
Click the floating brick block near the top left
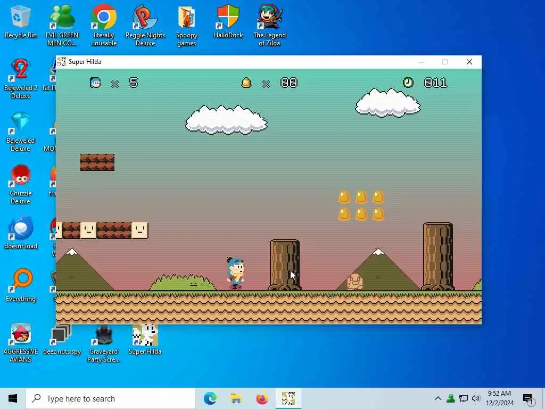pyautogui.click(x=97, y=162)
